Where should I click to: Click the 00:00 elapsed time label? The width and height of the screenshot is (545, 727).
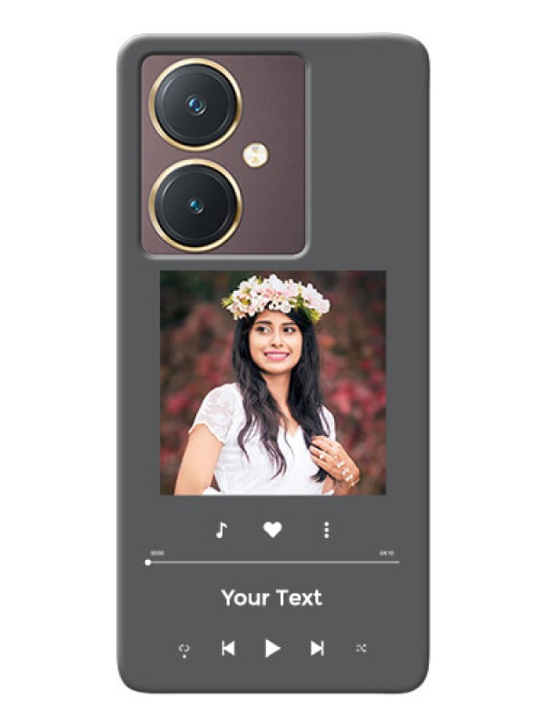coord(157,553)
